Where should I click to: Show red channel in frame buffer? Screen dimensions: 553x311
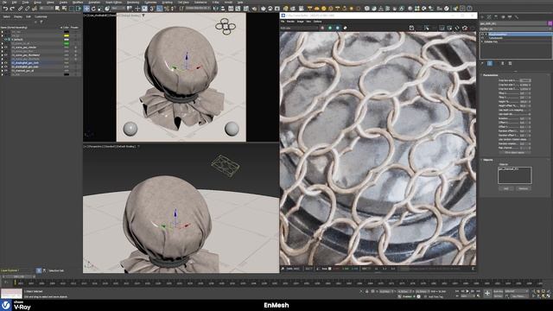322,28
